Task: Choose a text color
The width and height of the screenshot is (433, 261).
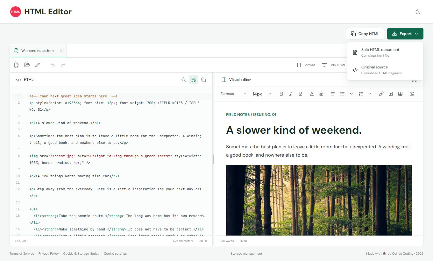Action: 312,94
